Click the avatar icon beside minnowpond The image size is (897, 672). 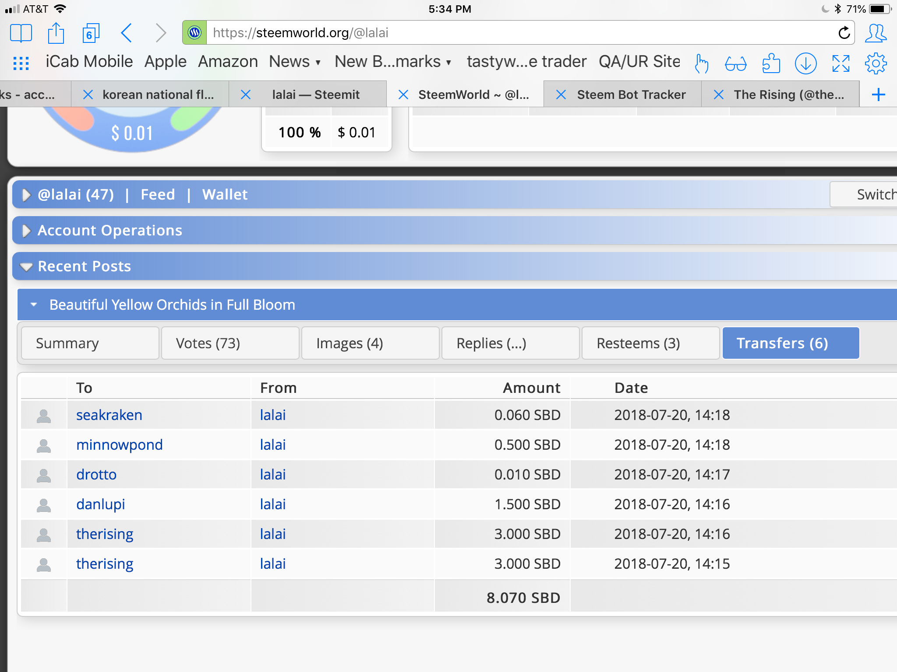(44, 445)
